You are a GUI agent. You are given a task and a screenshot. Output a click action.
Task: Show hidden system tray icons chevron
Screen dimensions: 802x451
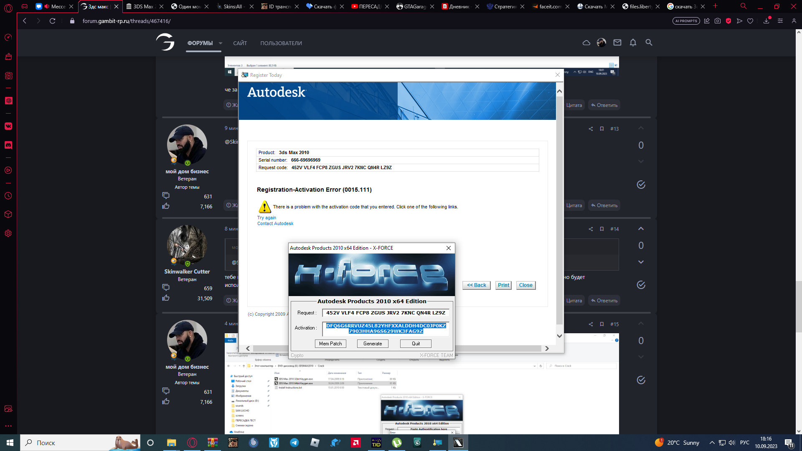tap(712, 443)
